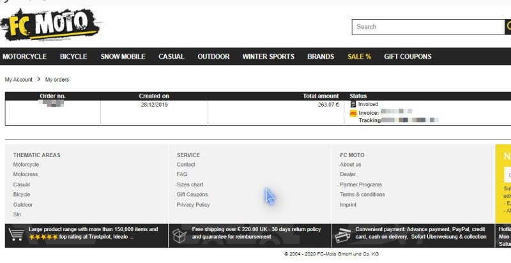Click the Invoiced status text

click(x=368, y=104)
